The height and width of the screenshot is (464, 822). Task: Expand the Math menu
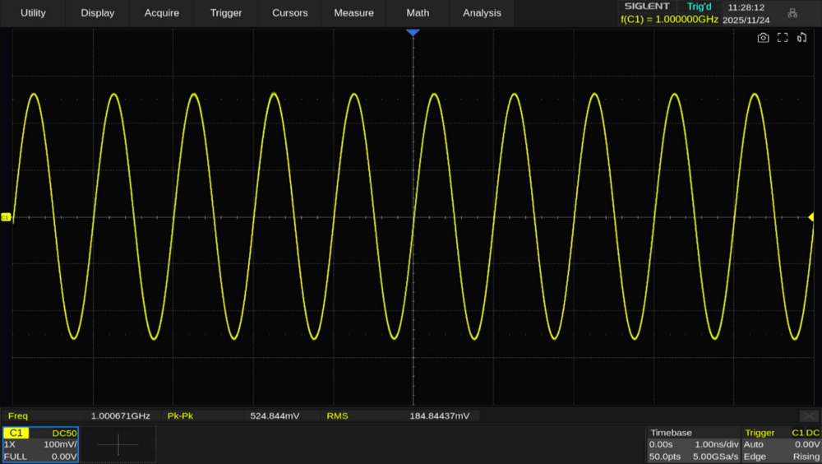click(418, 13)
